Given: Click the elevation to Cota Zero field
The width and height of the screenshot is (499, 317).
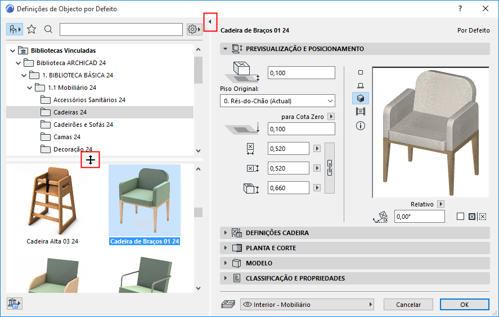Looking at the screenshot, I should tap(302, 129).
